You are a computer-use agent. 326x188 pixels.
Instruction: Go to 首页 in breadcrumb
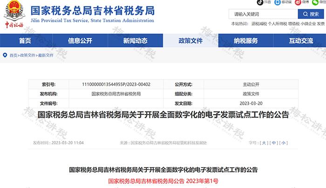pos(14,55)
